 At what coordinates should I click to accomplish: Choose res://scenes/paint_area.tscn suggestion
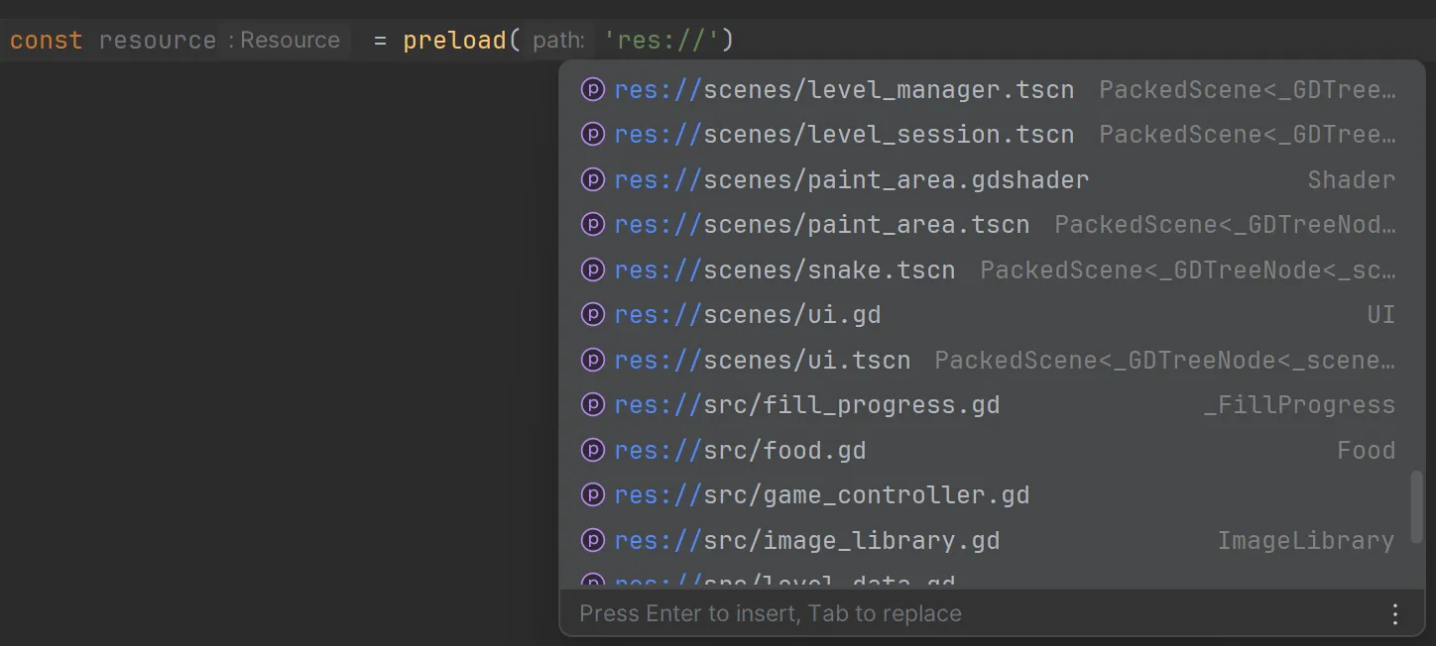point(987,224)
